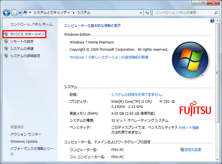This screenshot has width=222, height=164.
Task: Close the システム window
Action: pyautogui.click(x=213, y=3)
